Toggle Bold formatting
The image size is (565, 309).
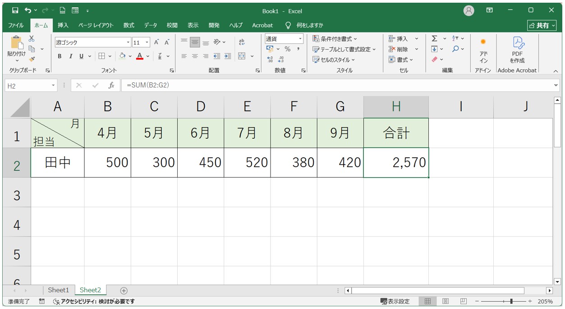(x=60, y=56)
